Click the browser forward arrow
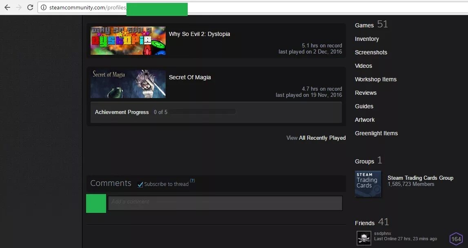The height and width of the screenshot is (248, 468). pyautogui.click(x=19, y=7)
